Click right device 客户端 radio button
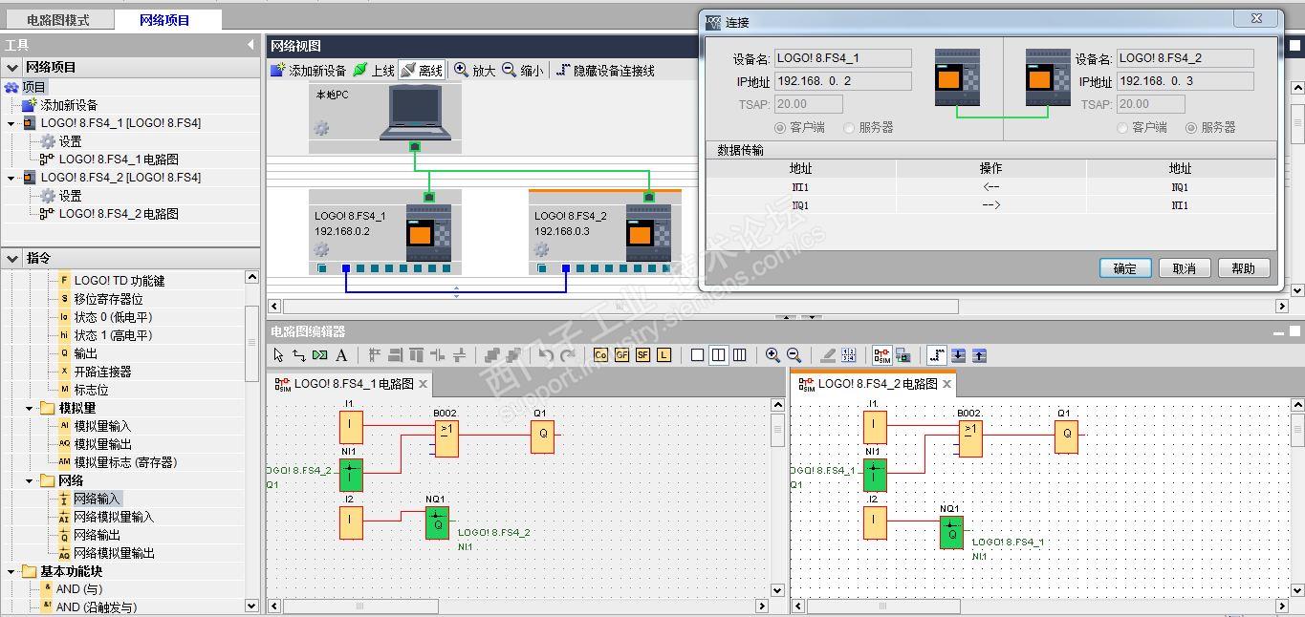Image resolution: width=1305 pixels, height=617 pixels. pyautogui.click(x=1122, y=127)
